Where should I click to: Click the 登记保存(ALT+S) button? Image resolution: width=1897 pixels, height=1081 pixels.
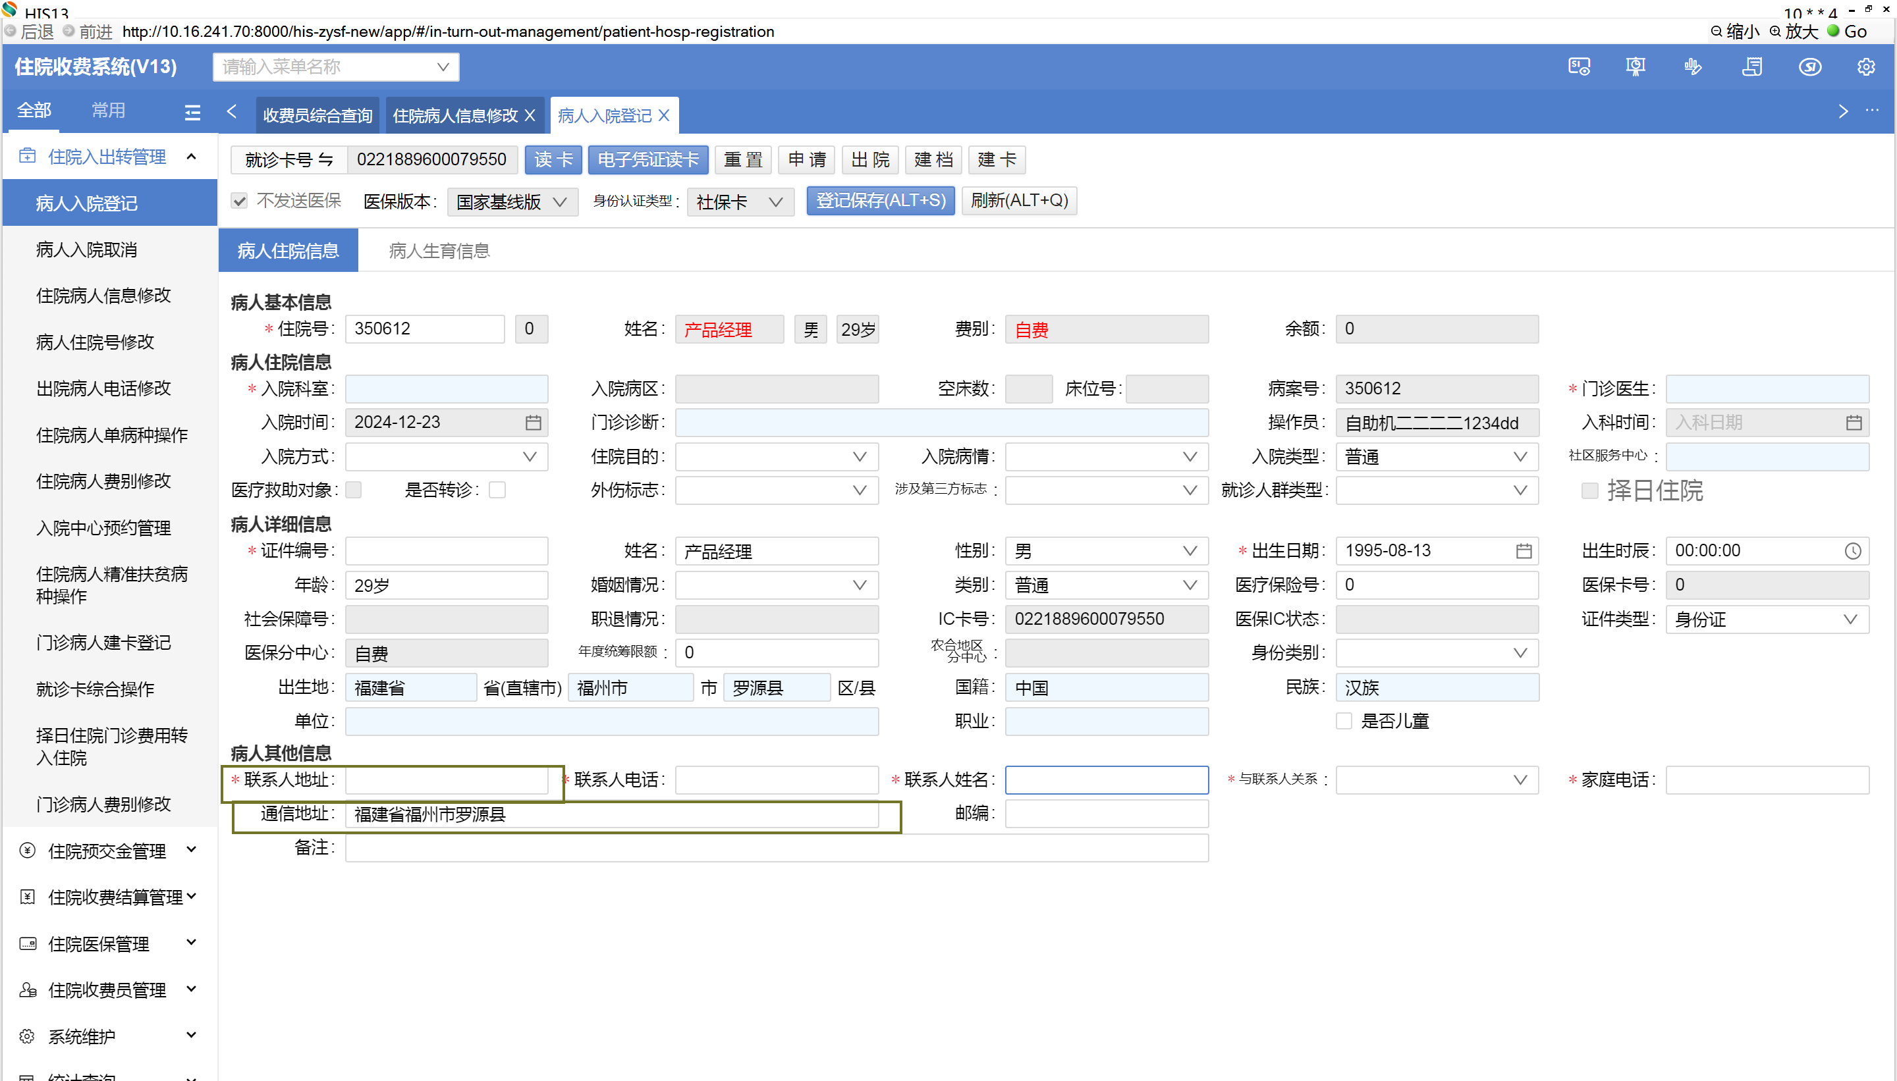(x=880, y=200)
